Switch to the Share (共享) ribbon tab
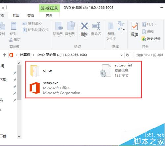The height and width of the screenshot is (146, 165). click(16, 16)
